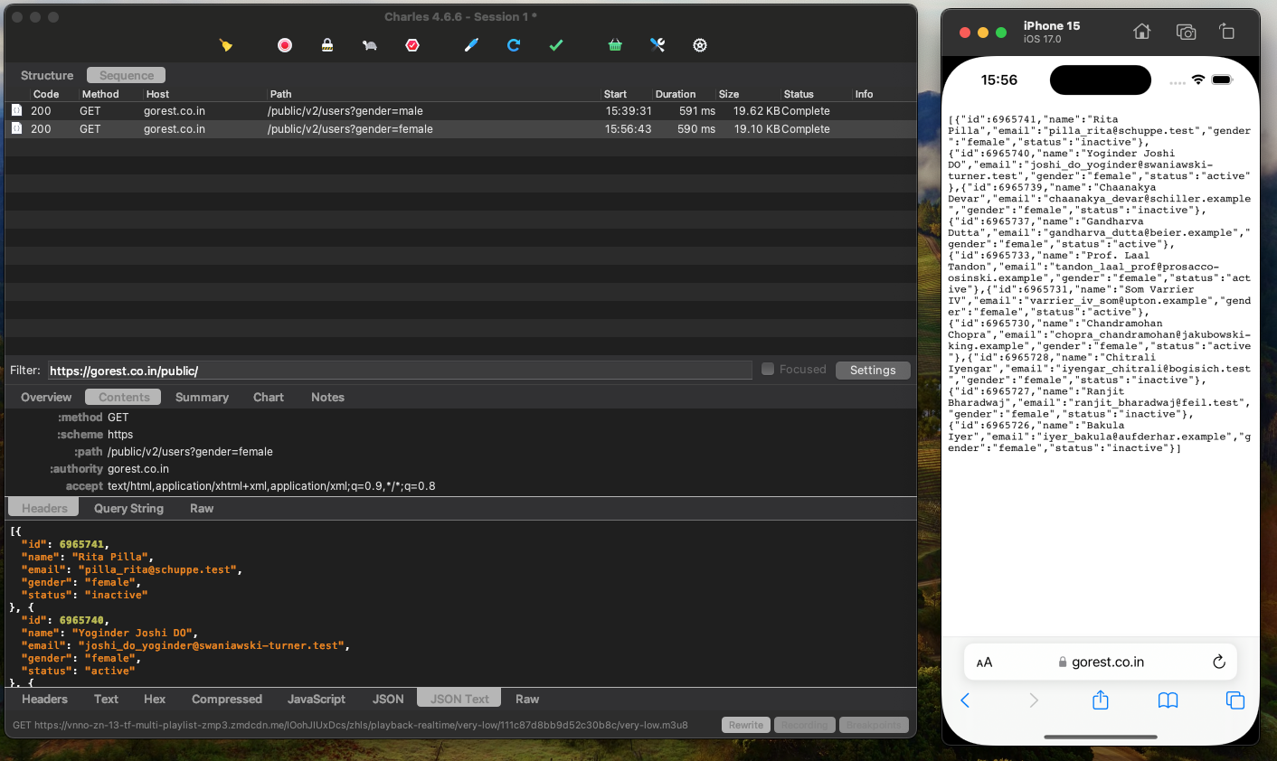The image size is (1277, 761).
Task: Toggle Breakpoints on the bottom status bar
Action: [x=874, y=724]
